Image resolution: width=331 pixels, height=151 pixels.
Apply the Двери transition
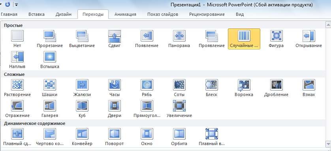[115, 109]
